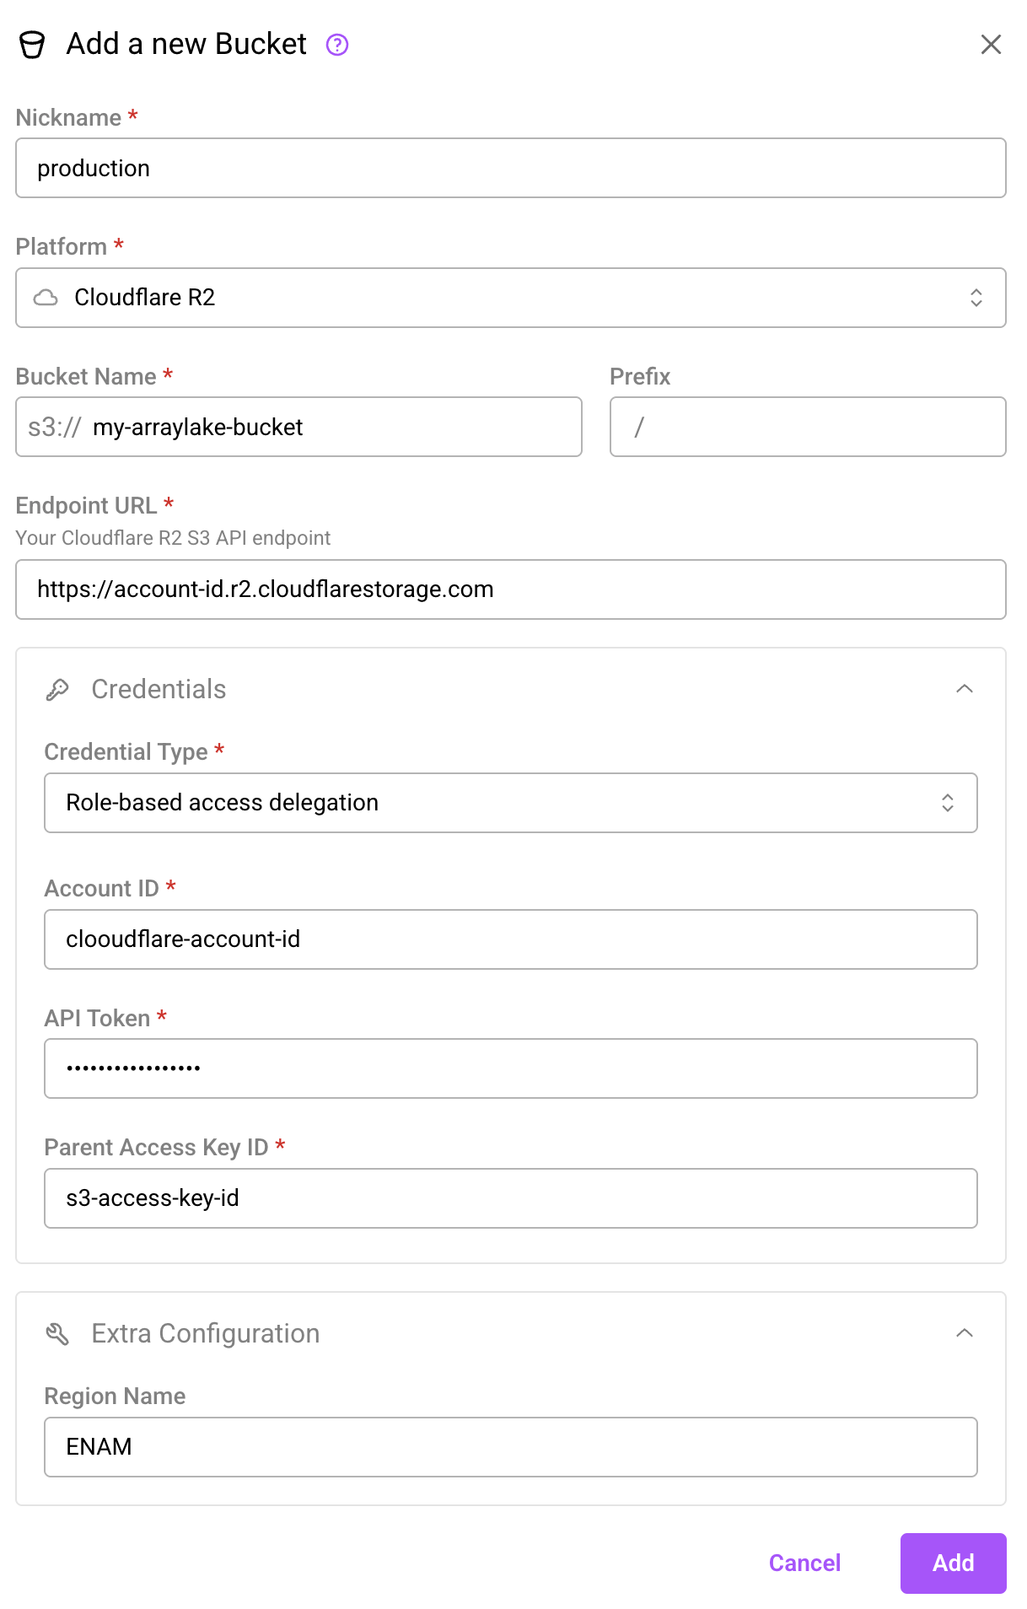The height and width of the screenshot is (1609, 1027).
Task: Click the Bucket Name input field
Action: point(333,428)
